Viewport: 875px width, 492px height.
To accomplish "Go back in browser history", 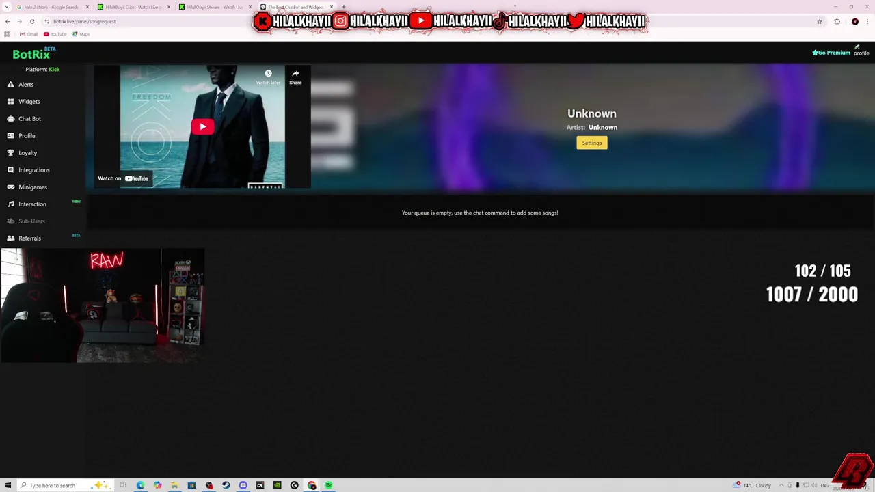I will pyautogui.click(x=8, y=21).
